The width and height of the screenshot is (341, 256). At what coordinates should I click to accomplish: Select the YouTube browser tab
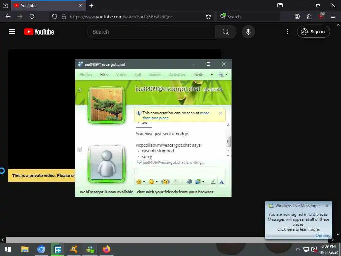pos(49,6)
